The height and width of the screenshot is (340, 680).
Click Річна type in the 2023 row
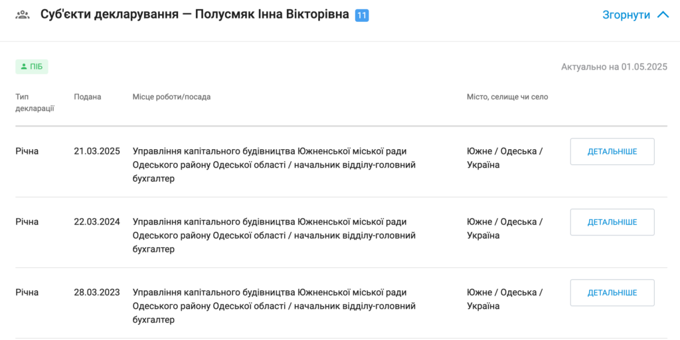coord(27,292)
